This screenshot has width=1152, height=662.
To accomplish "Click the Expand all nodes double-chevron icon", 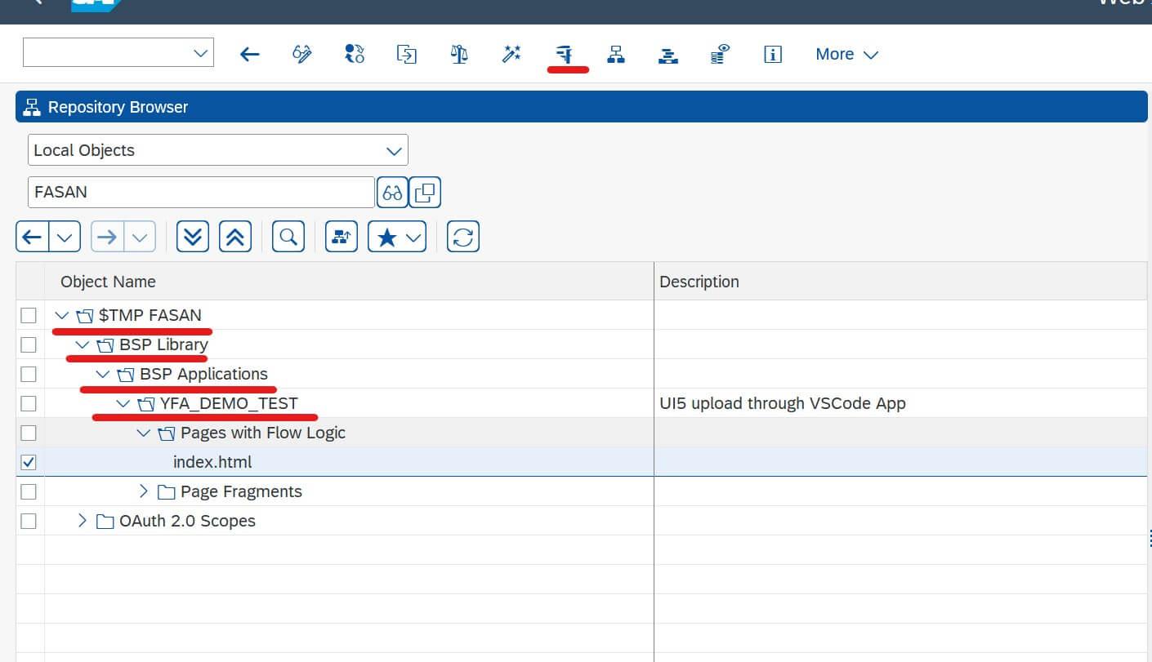I will pyautogui.click(x=193, y=237).
